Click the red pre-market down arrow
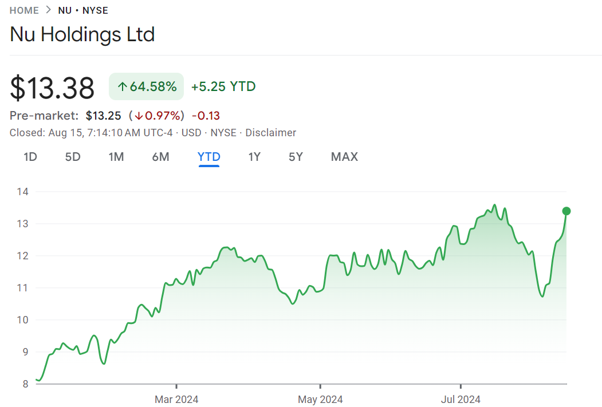This screenshot has width=602, height=407. 139,116
